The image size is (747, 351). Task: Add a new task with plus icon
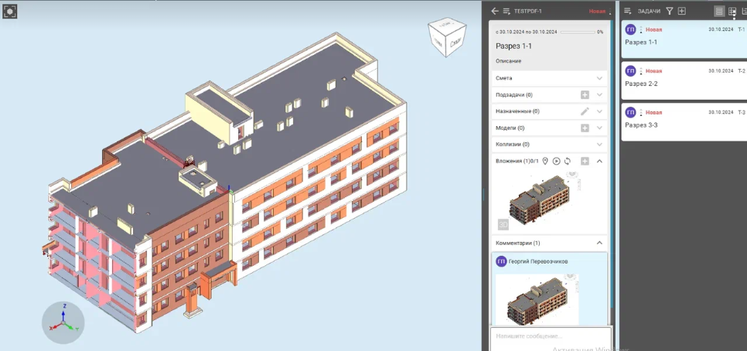click(x=681, y=11)
